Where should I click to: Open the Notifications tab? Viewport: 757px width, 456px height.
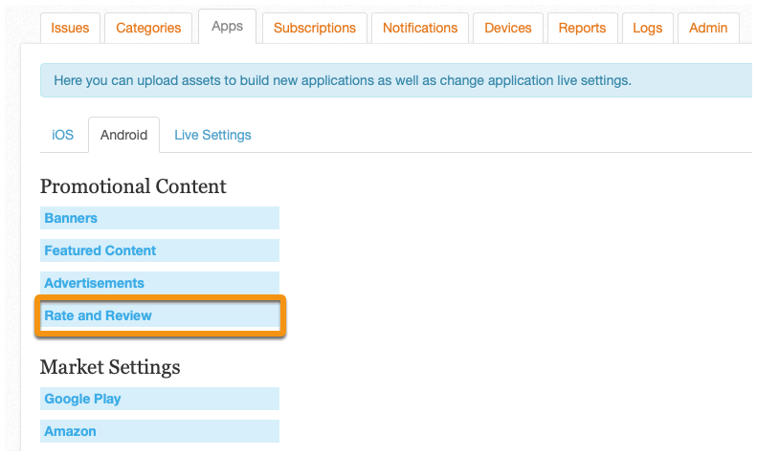click(x=420, y=28)
